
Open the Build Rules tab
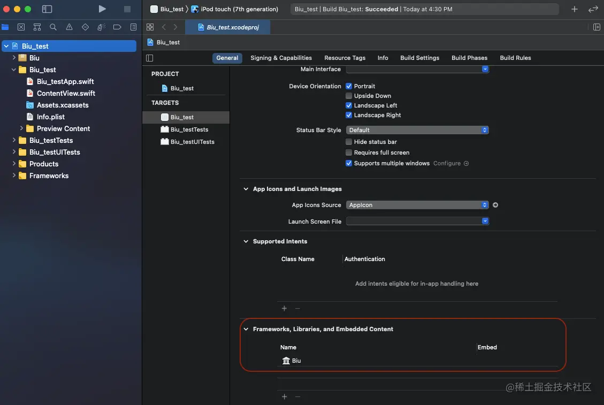coord(515,58)
